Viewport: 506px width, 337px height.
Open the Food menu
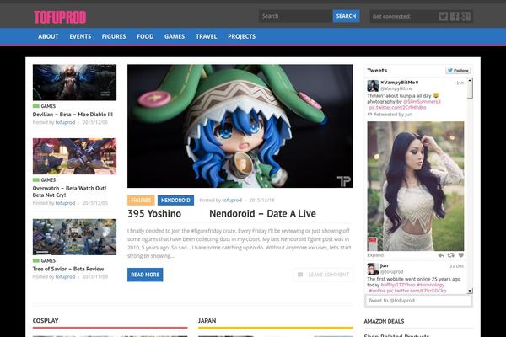(x=145, y=36)
